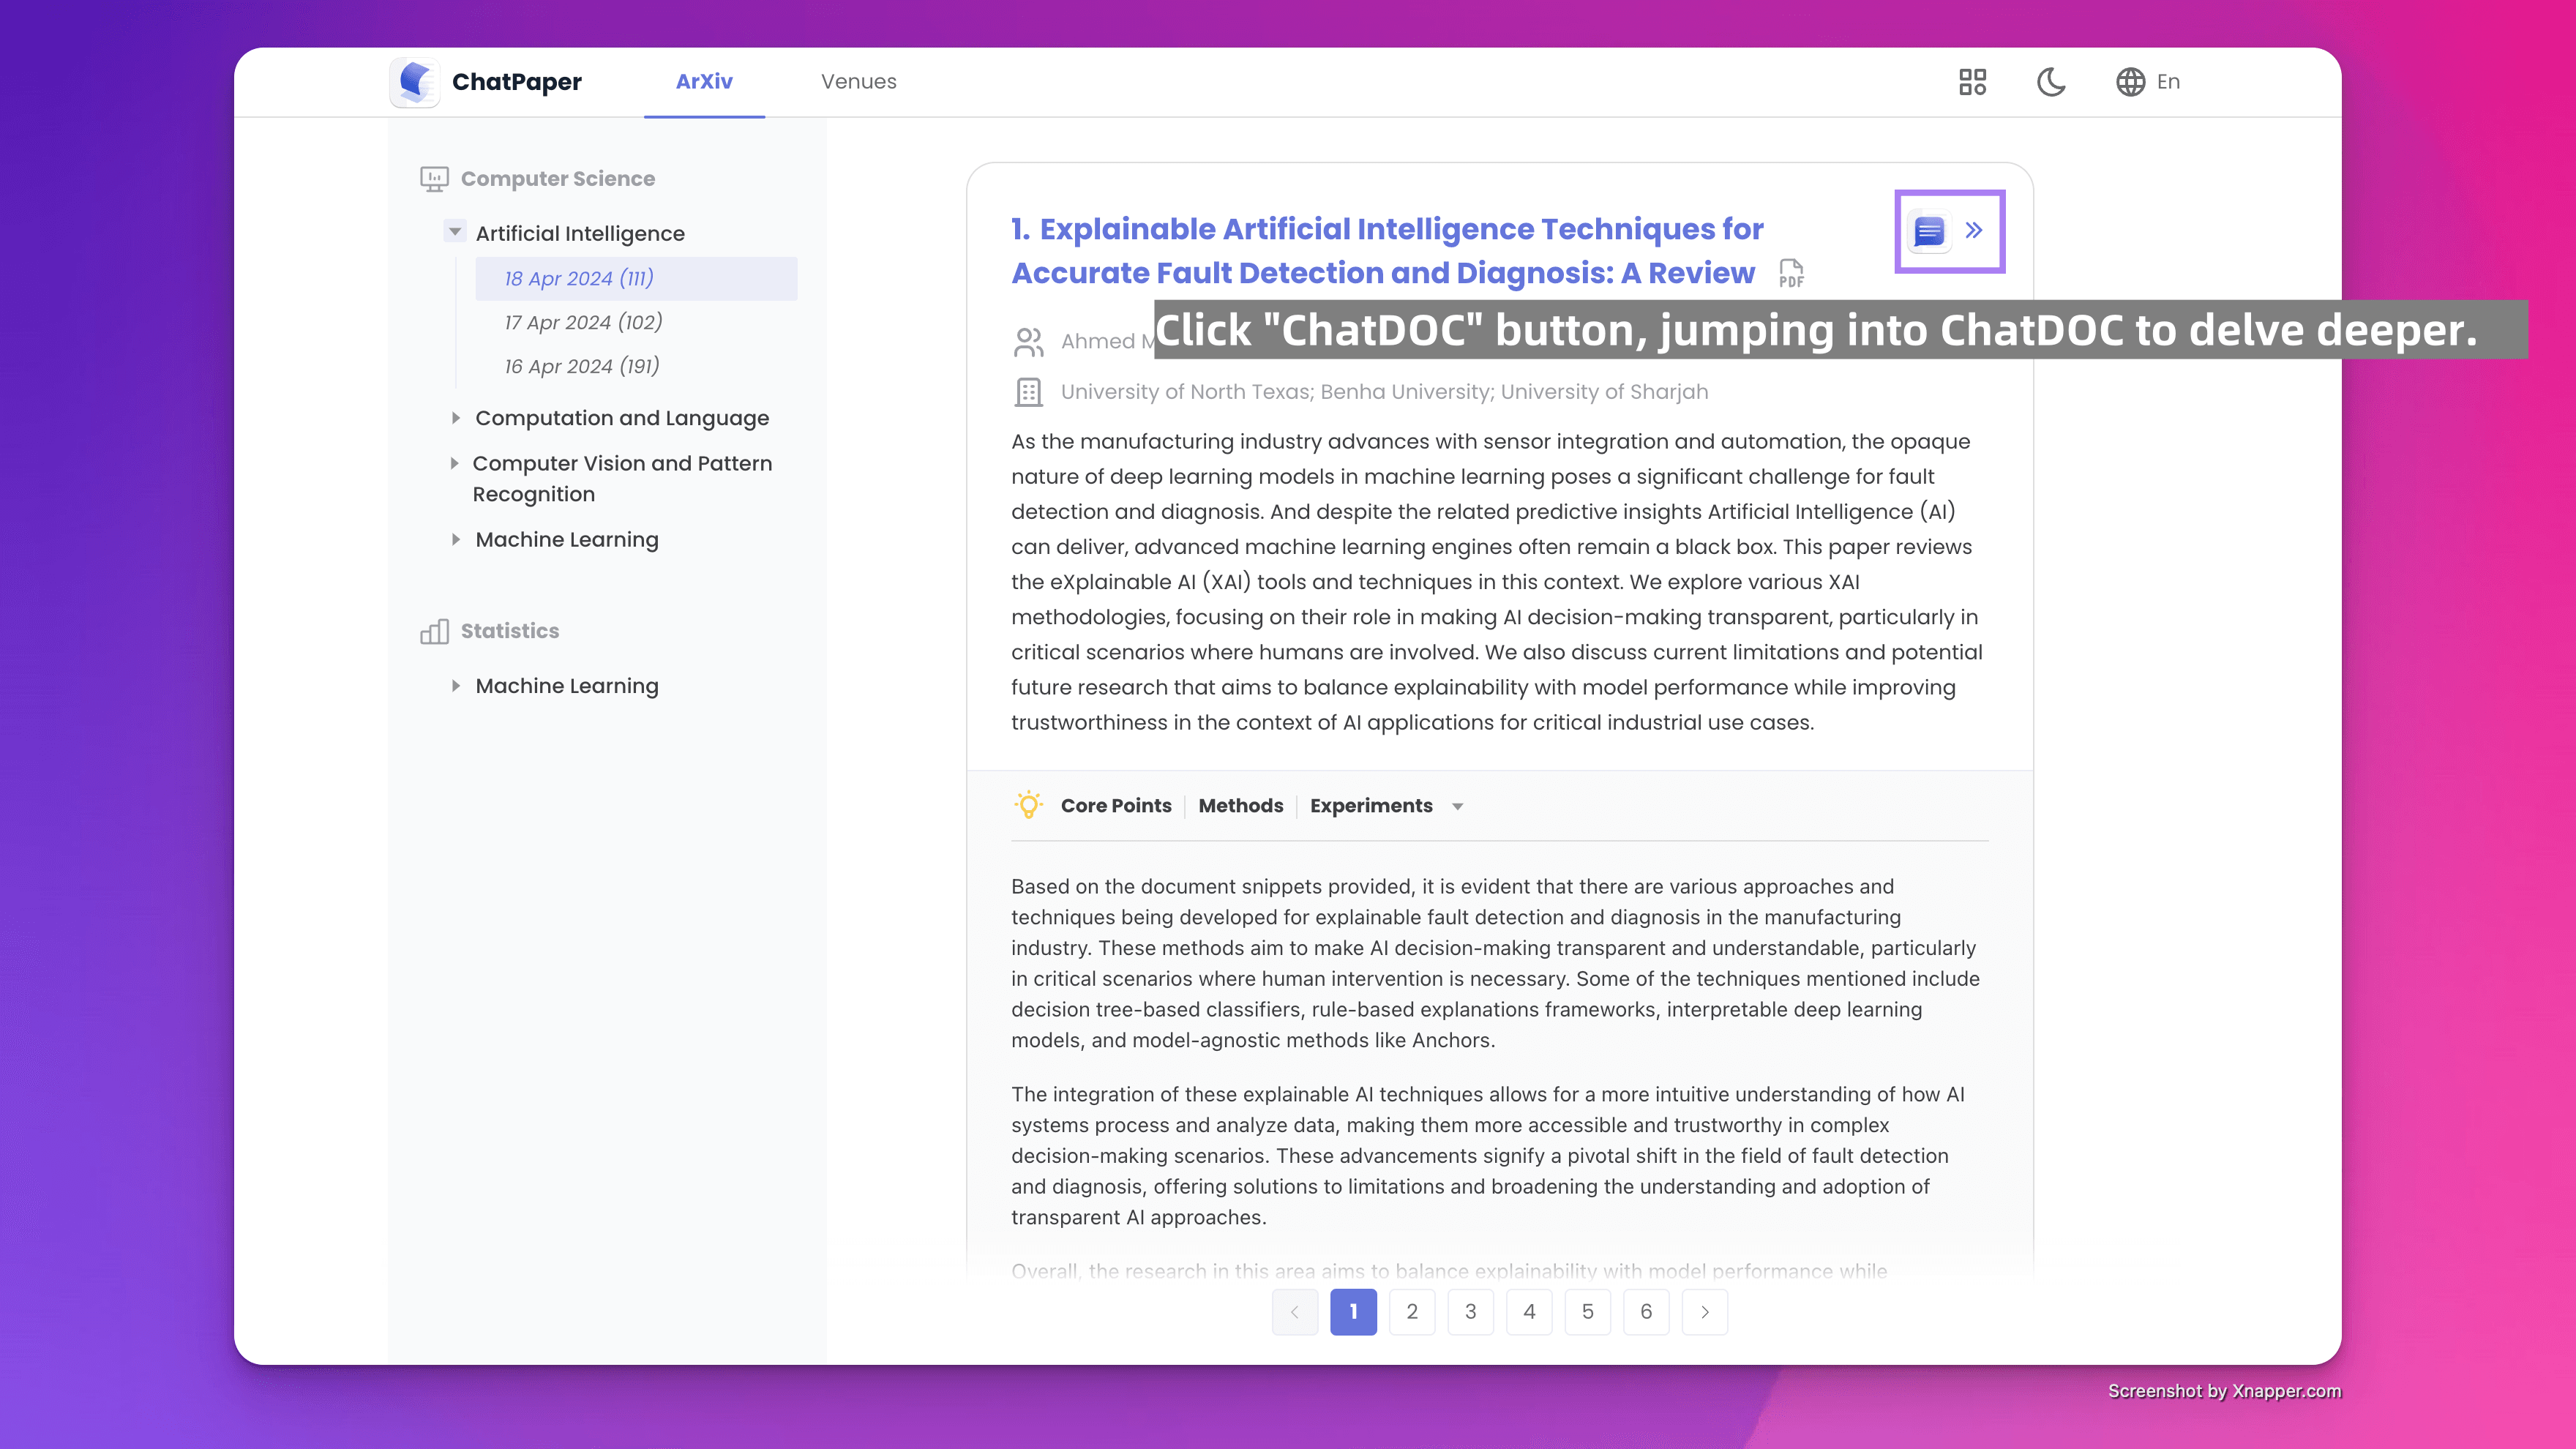This screenshot has width=2576, height=1449.
Task: Open the Explainable Artificial Intelligence paper title
Action: tap(1386, 251)
